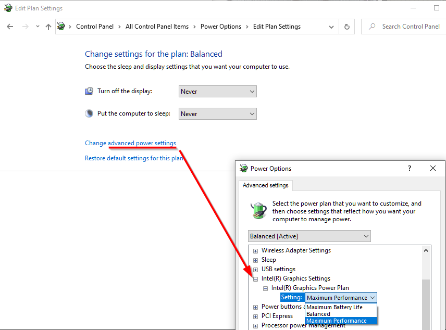Click the battery plug icon in dialog

click(258, 211)
